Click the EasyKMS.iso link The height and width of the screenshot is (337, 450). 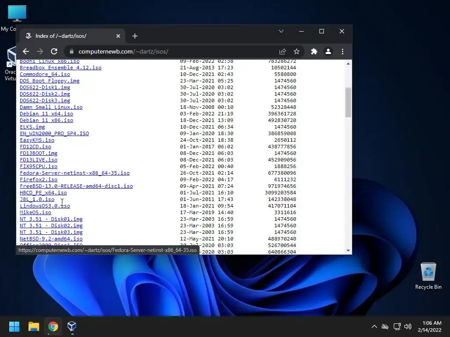click(37, 140)
